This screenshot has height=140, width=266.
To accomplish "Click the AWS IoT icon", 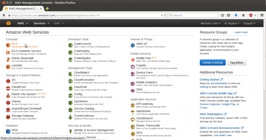I will point(133,45).
